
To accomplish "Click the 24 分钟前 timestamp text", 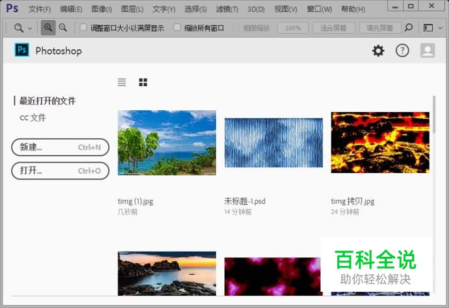I will click(x=345, y=212).
